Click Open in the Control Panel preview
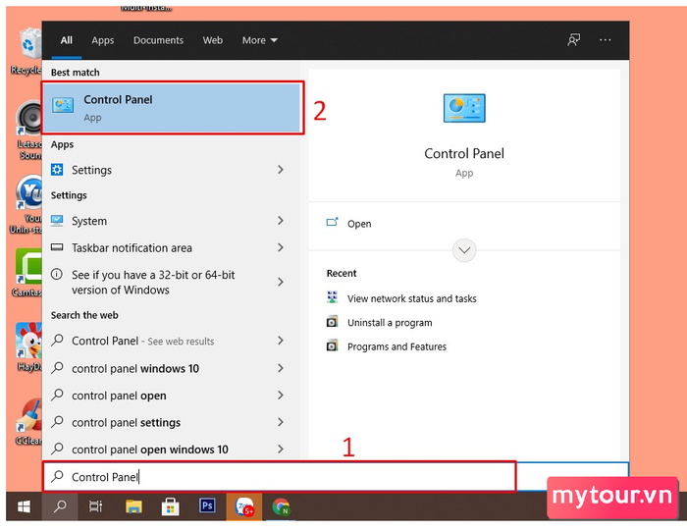The width and height of the screenshot is (687, 530). tap(359, 224)
